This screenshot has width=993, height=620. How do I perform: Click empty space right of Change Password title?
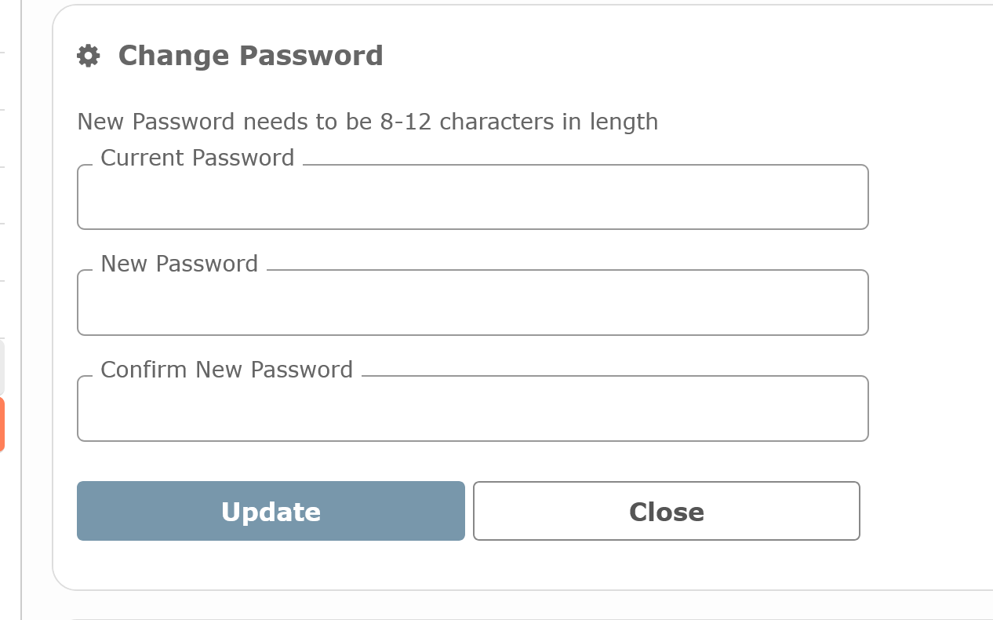[667, 57]
